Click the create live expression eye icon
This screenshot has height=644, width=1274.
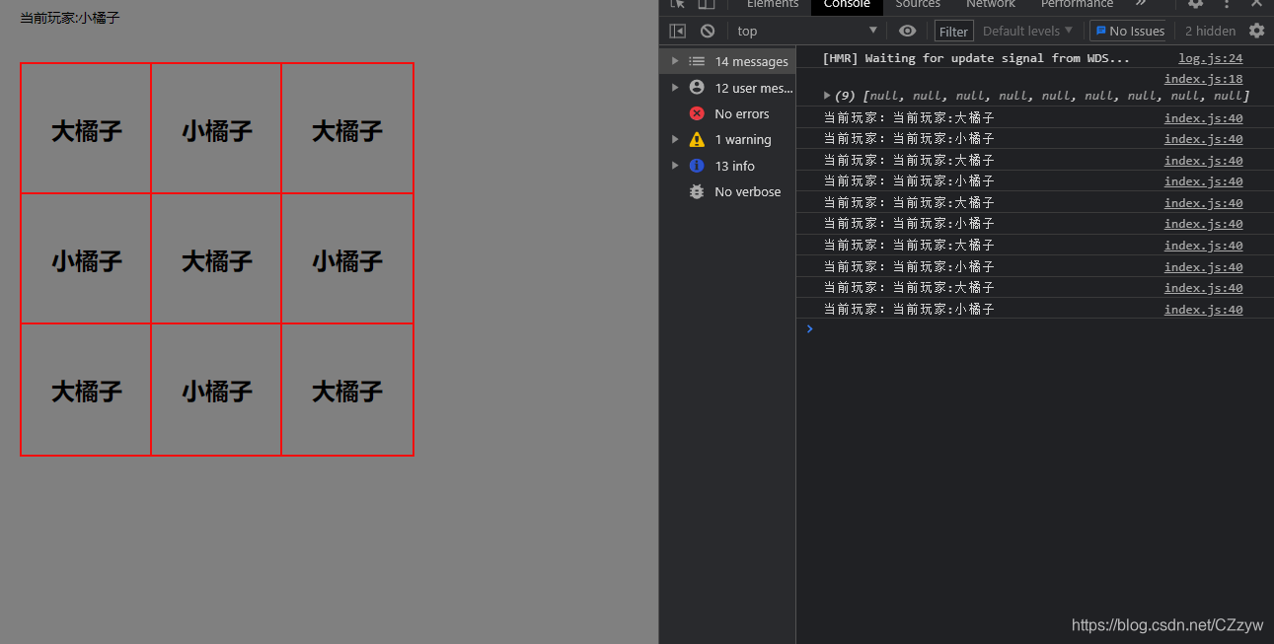(907, 31)
